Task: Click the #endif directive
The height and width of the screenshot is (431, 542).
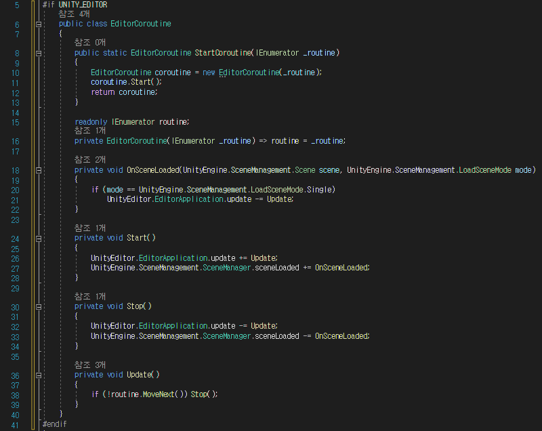Action: 55,424
